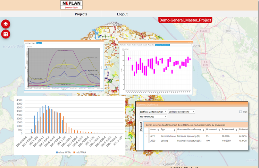Close the tab strip in the line-chart window
Screen dimensions: 259x168
103,43
